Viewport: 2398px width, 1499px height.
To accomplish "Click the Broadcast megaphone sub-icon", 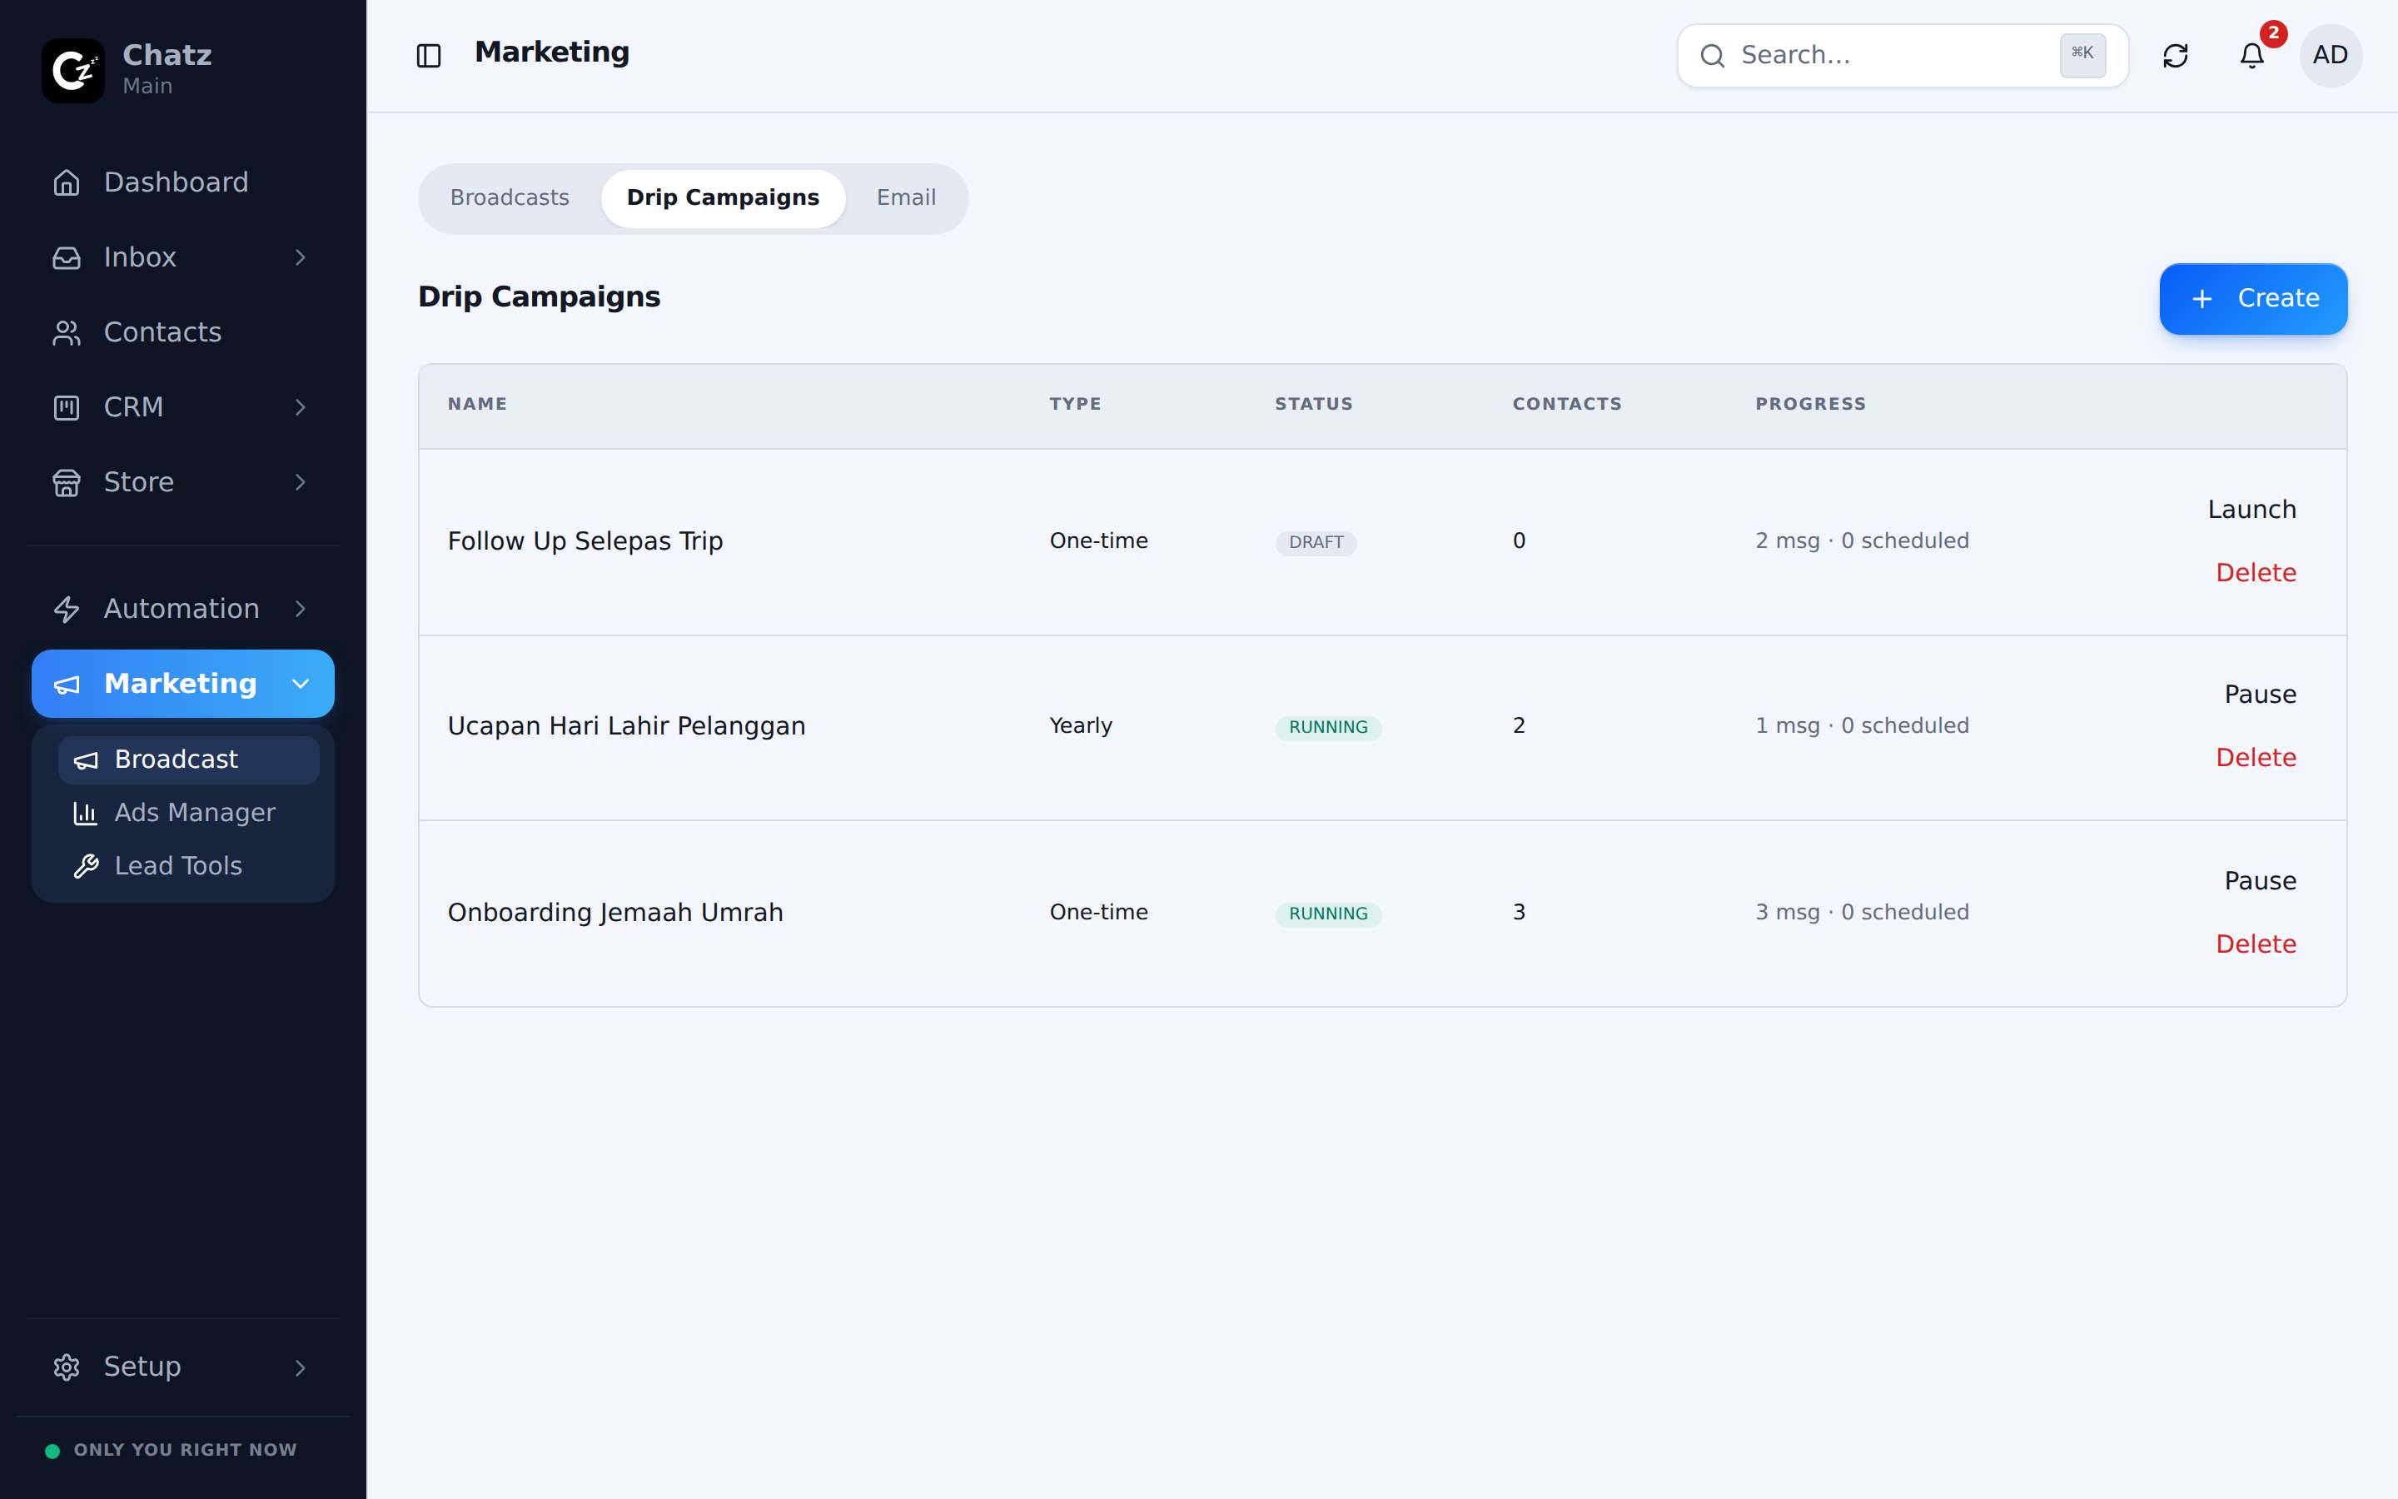I will pyautogui.click(x=87, y=759).
